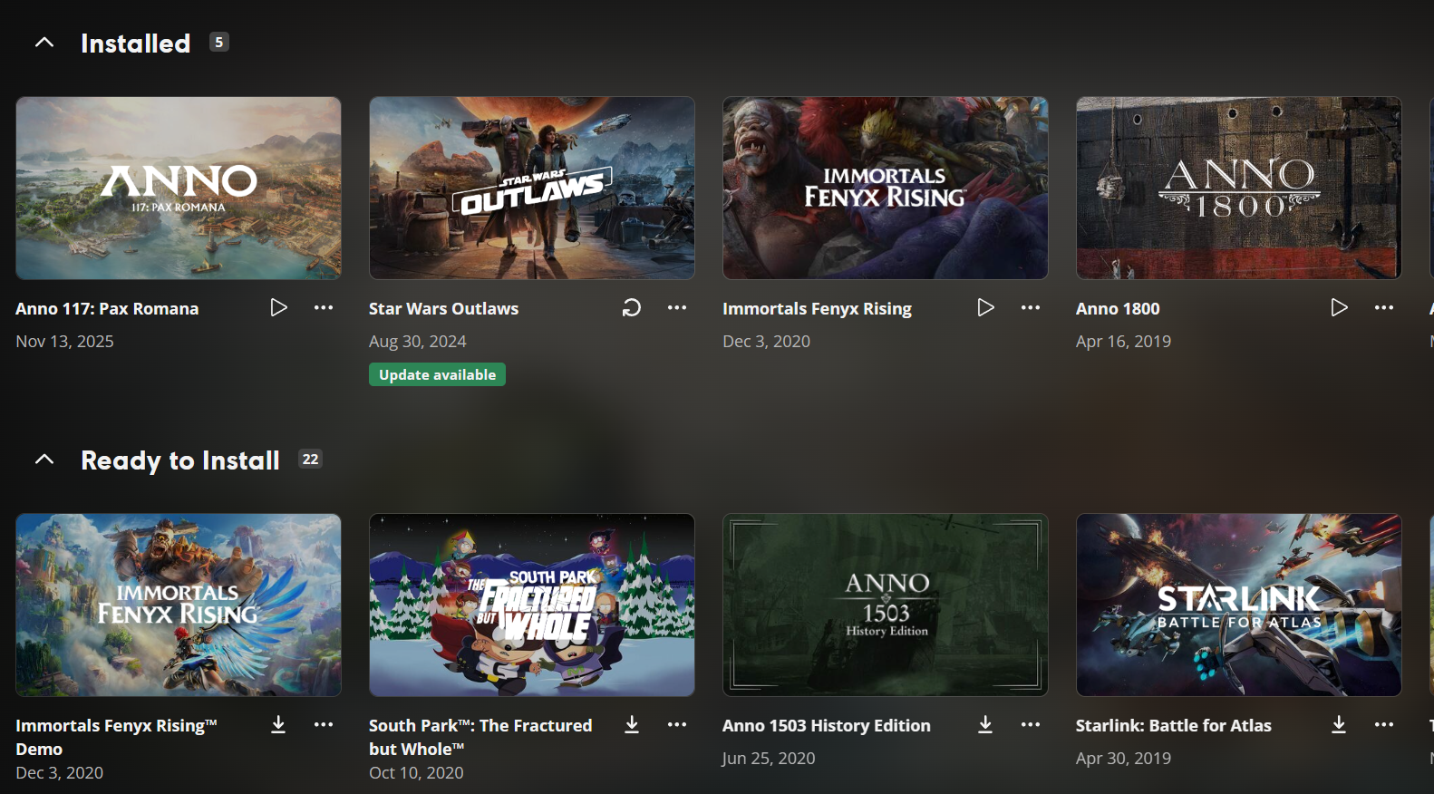Click the Anno 117: Pax Romana title
1434x794 pixels.
pos(107,308)
